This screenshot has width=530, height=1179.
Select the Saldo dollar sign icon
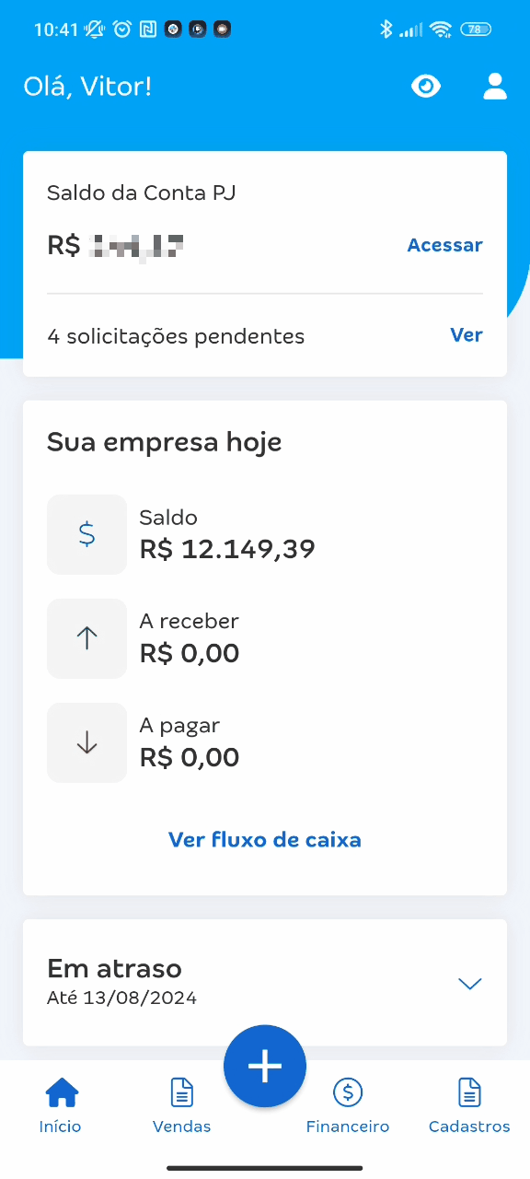(x=86, y=534)
